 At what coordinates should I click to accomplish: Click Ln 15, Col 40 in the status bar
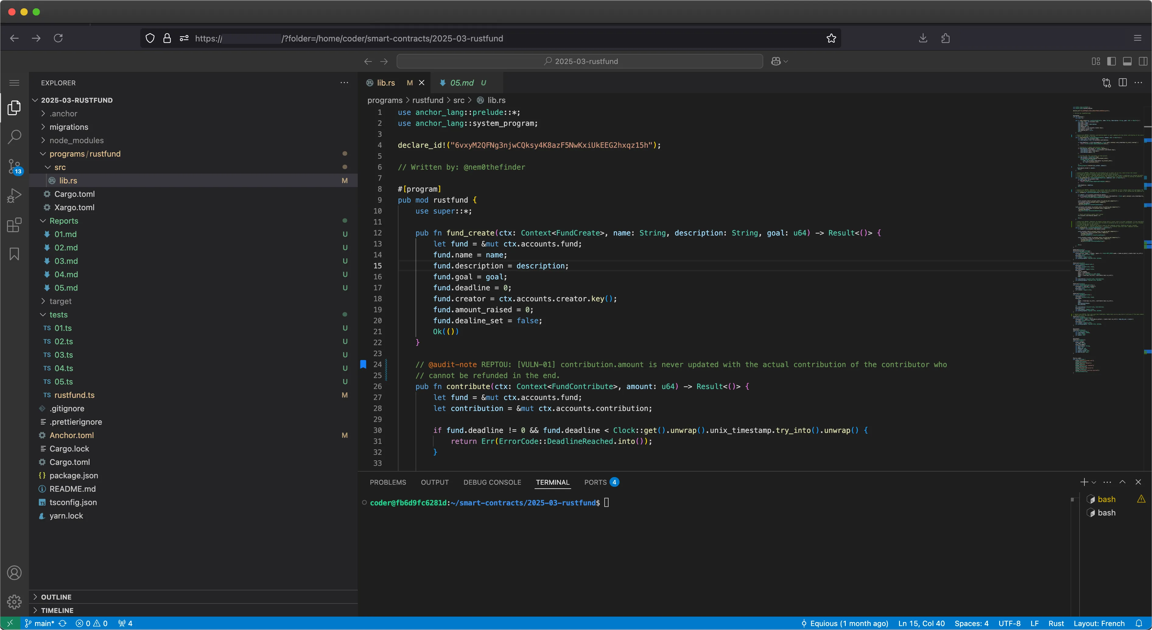[921, 623]
